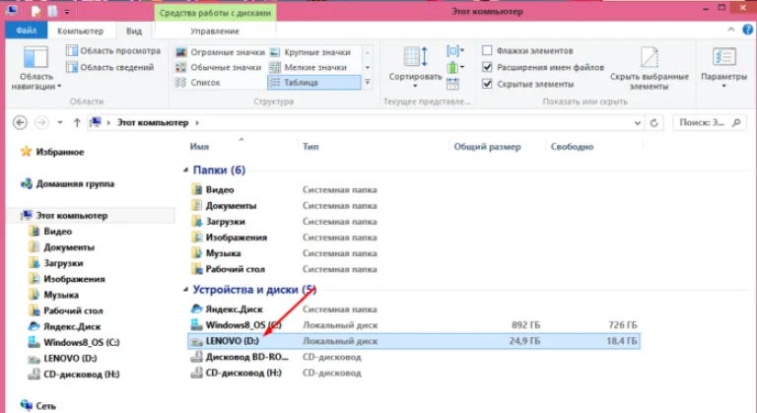Select the Видео folder in the file list
Screen dimensions: 757x413
point(213,190)
